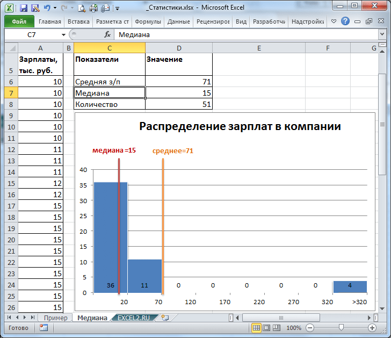Switch to Page Break Preview button
391x338 pixels.
coord(276,328)
